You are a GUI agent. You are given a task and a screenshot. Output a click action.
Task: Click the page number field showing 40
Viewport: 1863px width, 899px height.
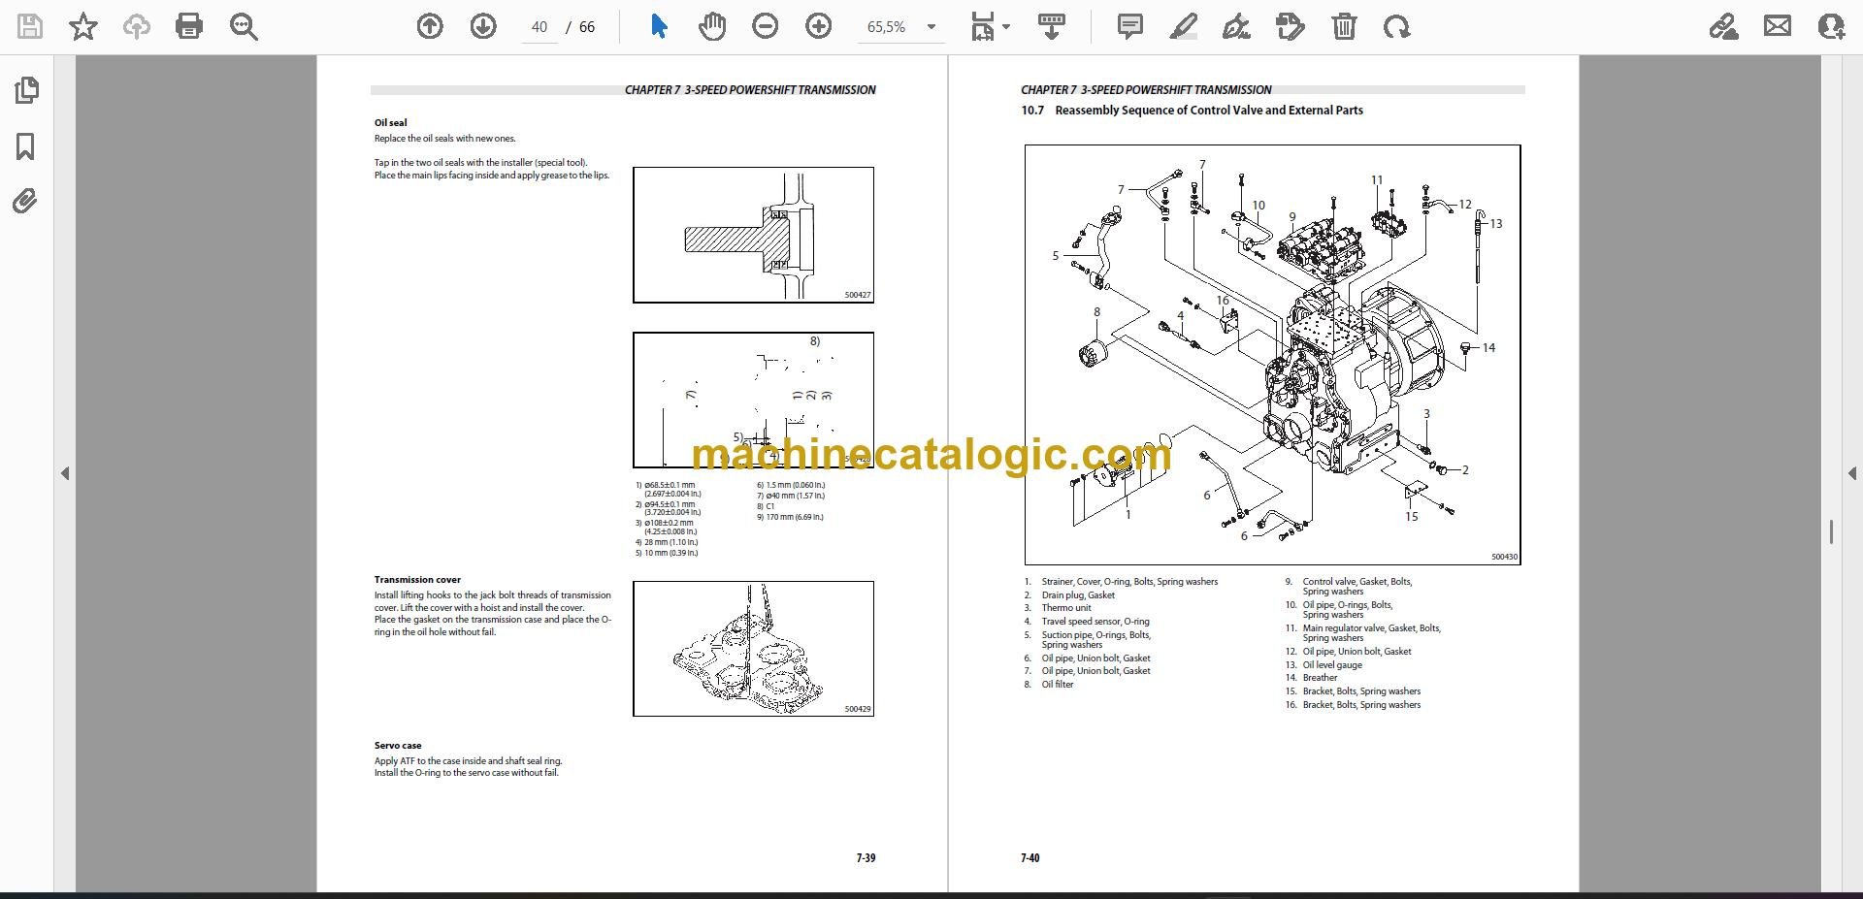(539, 27)
